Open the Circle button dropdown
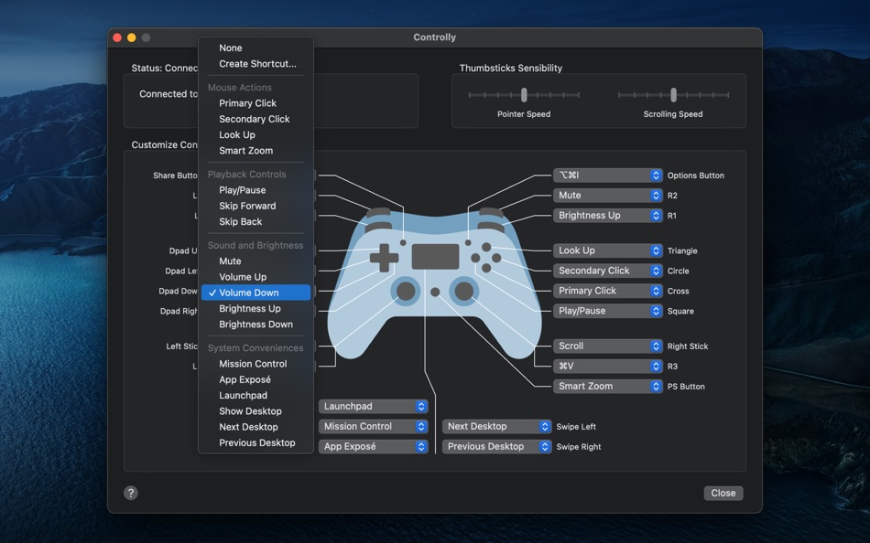 (607, 271)
